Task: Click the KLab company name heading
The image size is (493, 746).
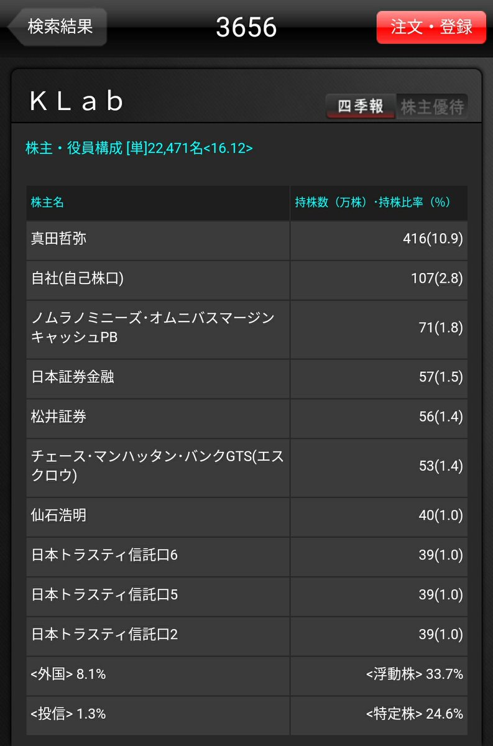Action: click(77, 103)
